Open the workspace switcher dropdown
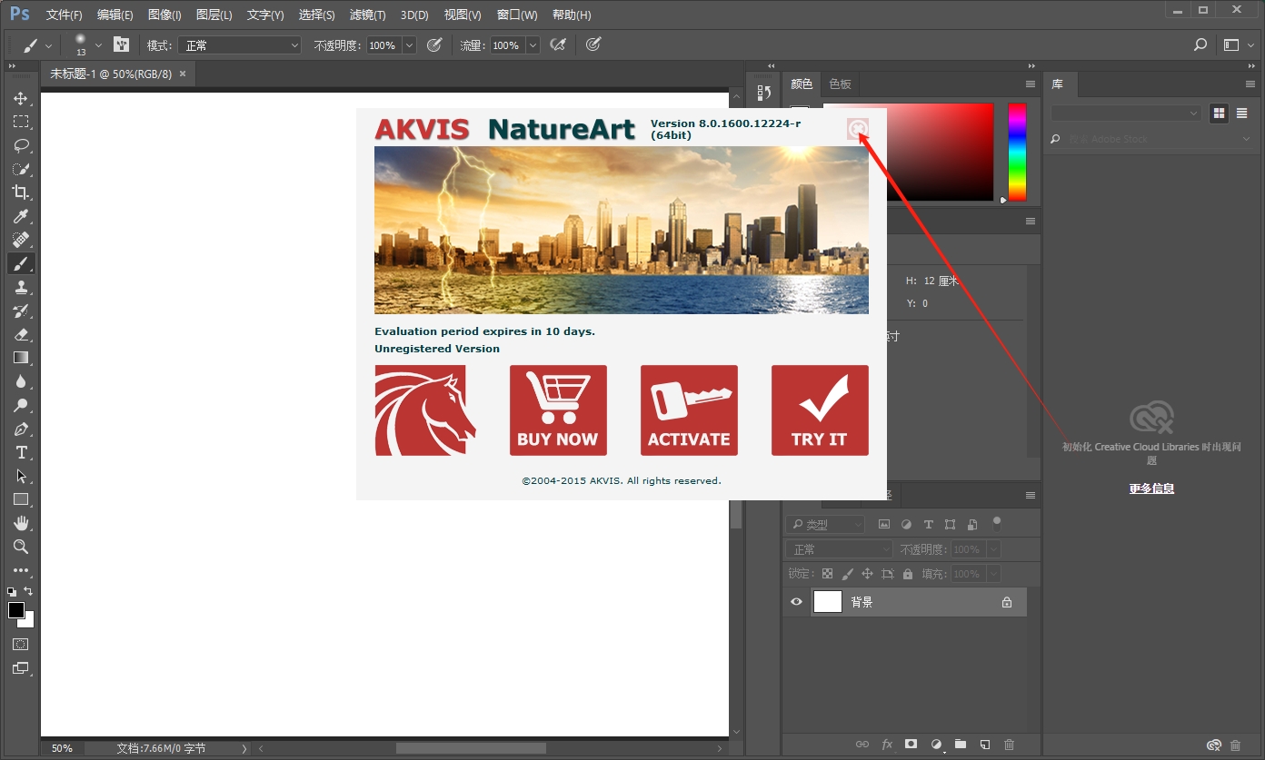Viewport: 1265px width, 760px height. click(x=1238, y=44)
